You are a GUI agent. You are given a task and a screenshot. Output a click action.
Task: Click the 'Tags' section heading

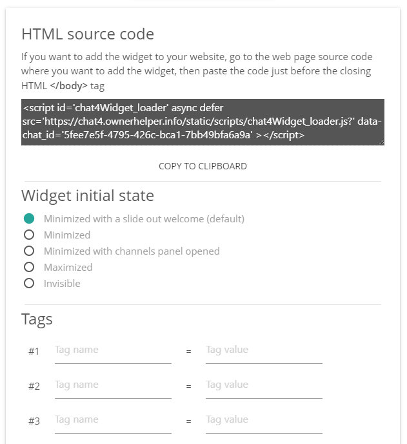(37, 319)
